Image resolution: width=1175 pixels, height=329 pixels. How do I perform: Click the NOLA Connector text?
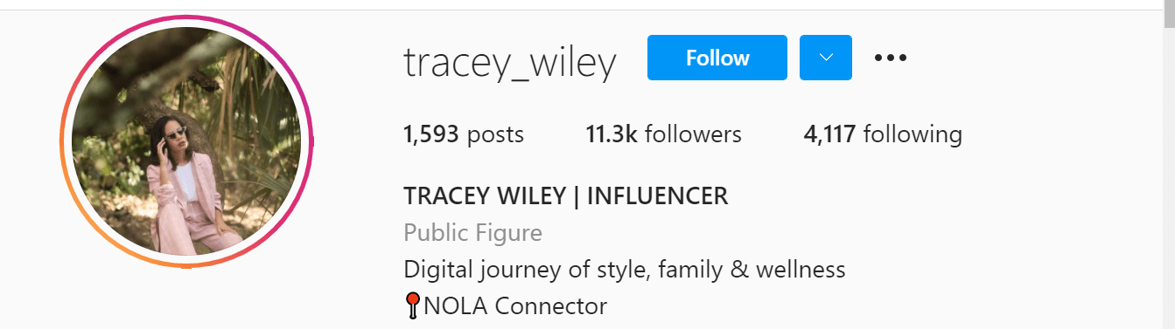coord(515,306)
